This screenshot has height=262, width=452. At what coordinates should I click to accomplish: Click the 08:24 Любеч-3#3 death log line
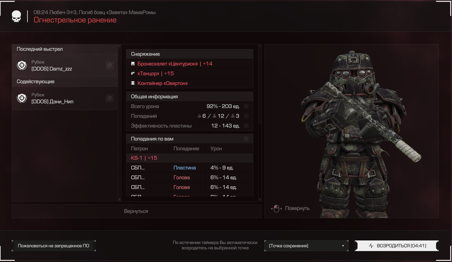click(94, 12)
